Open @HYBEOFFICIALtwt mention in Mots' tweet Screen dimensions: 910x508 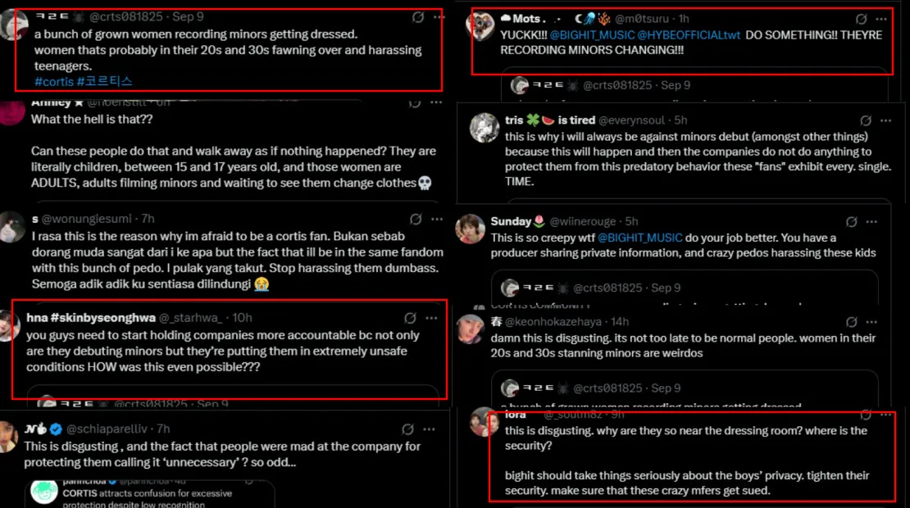pyautogui.click(x=689, y=35)
